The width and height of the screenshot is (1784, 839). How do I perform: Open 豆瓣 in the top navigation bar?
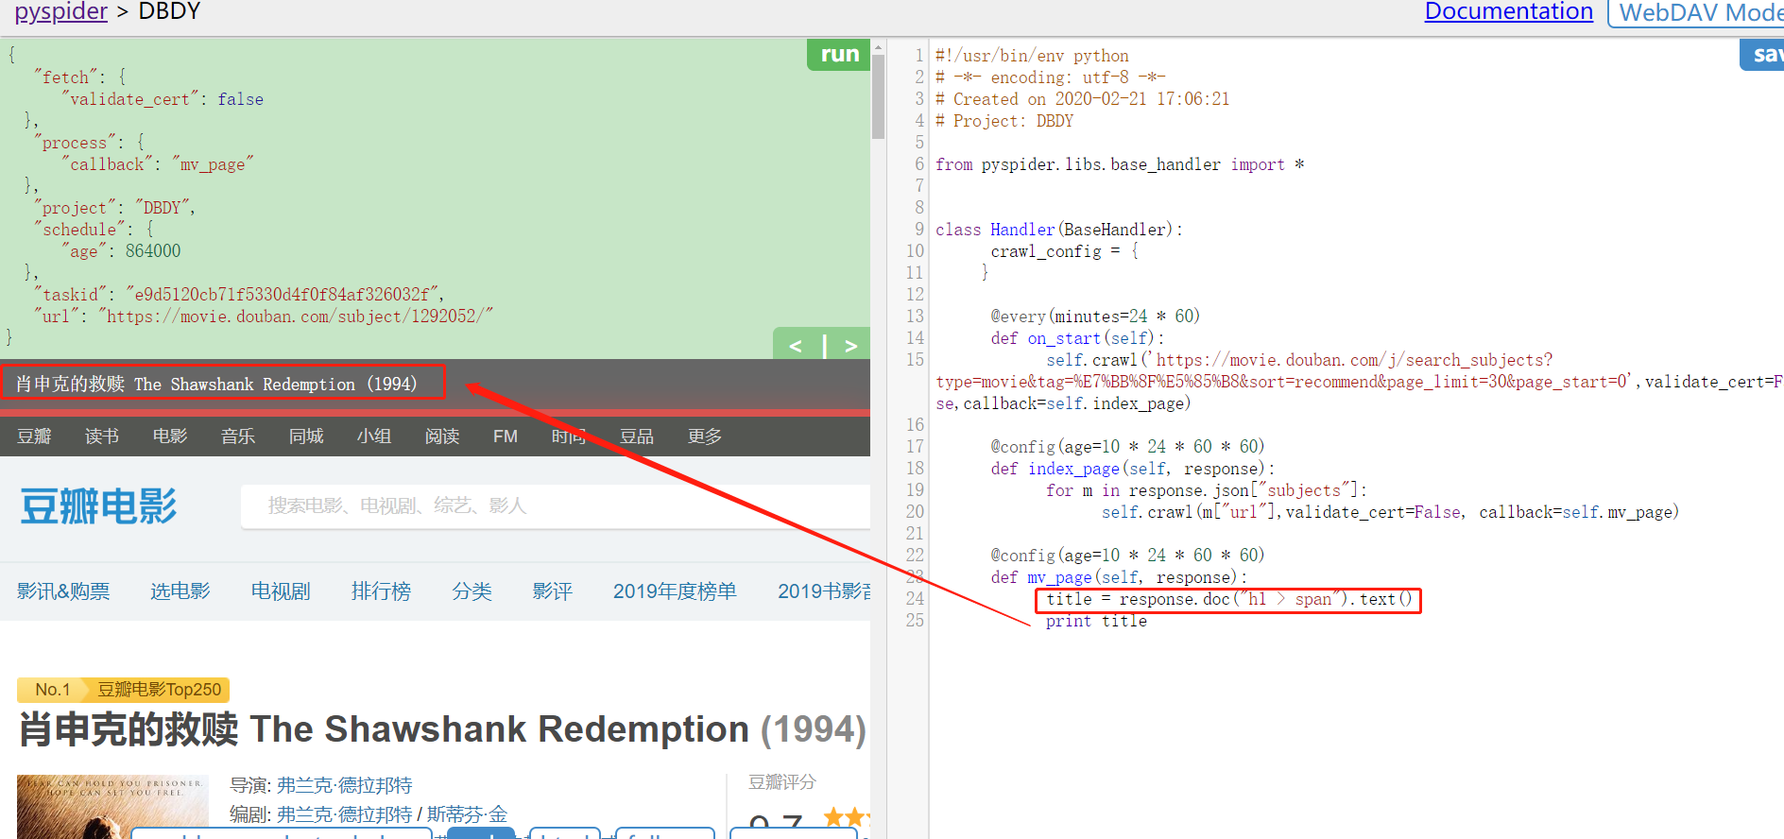(x=34, y=437)
